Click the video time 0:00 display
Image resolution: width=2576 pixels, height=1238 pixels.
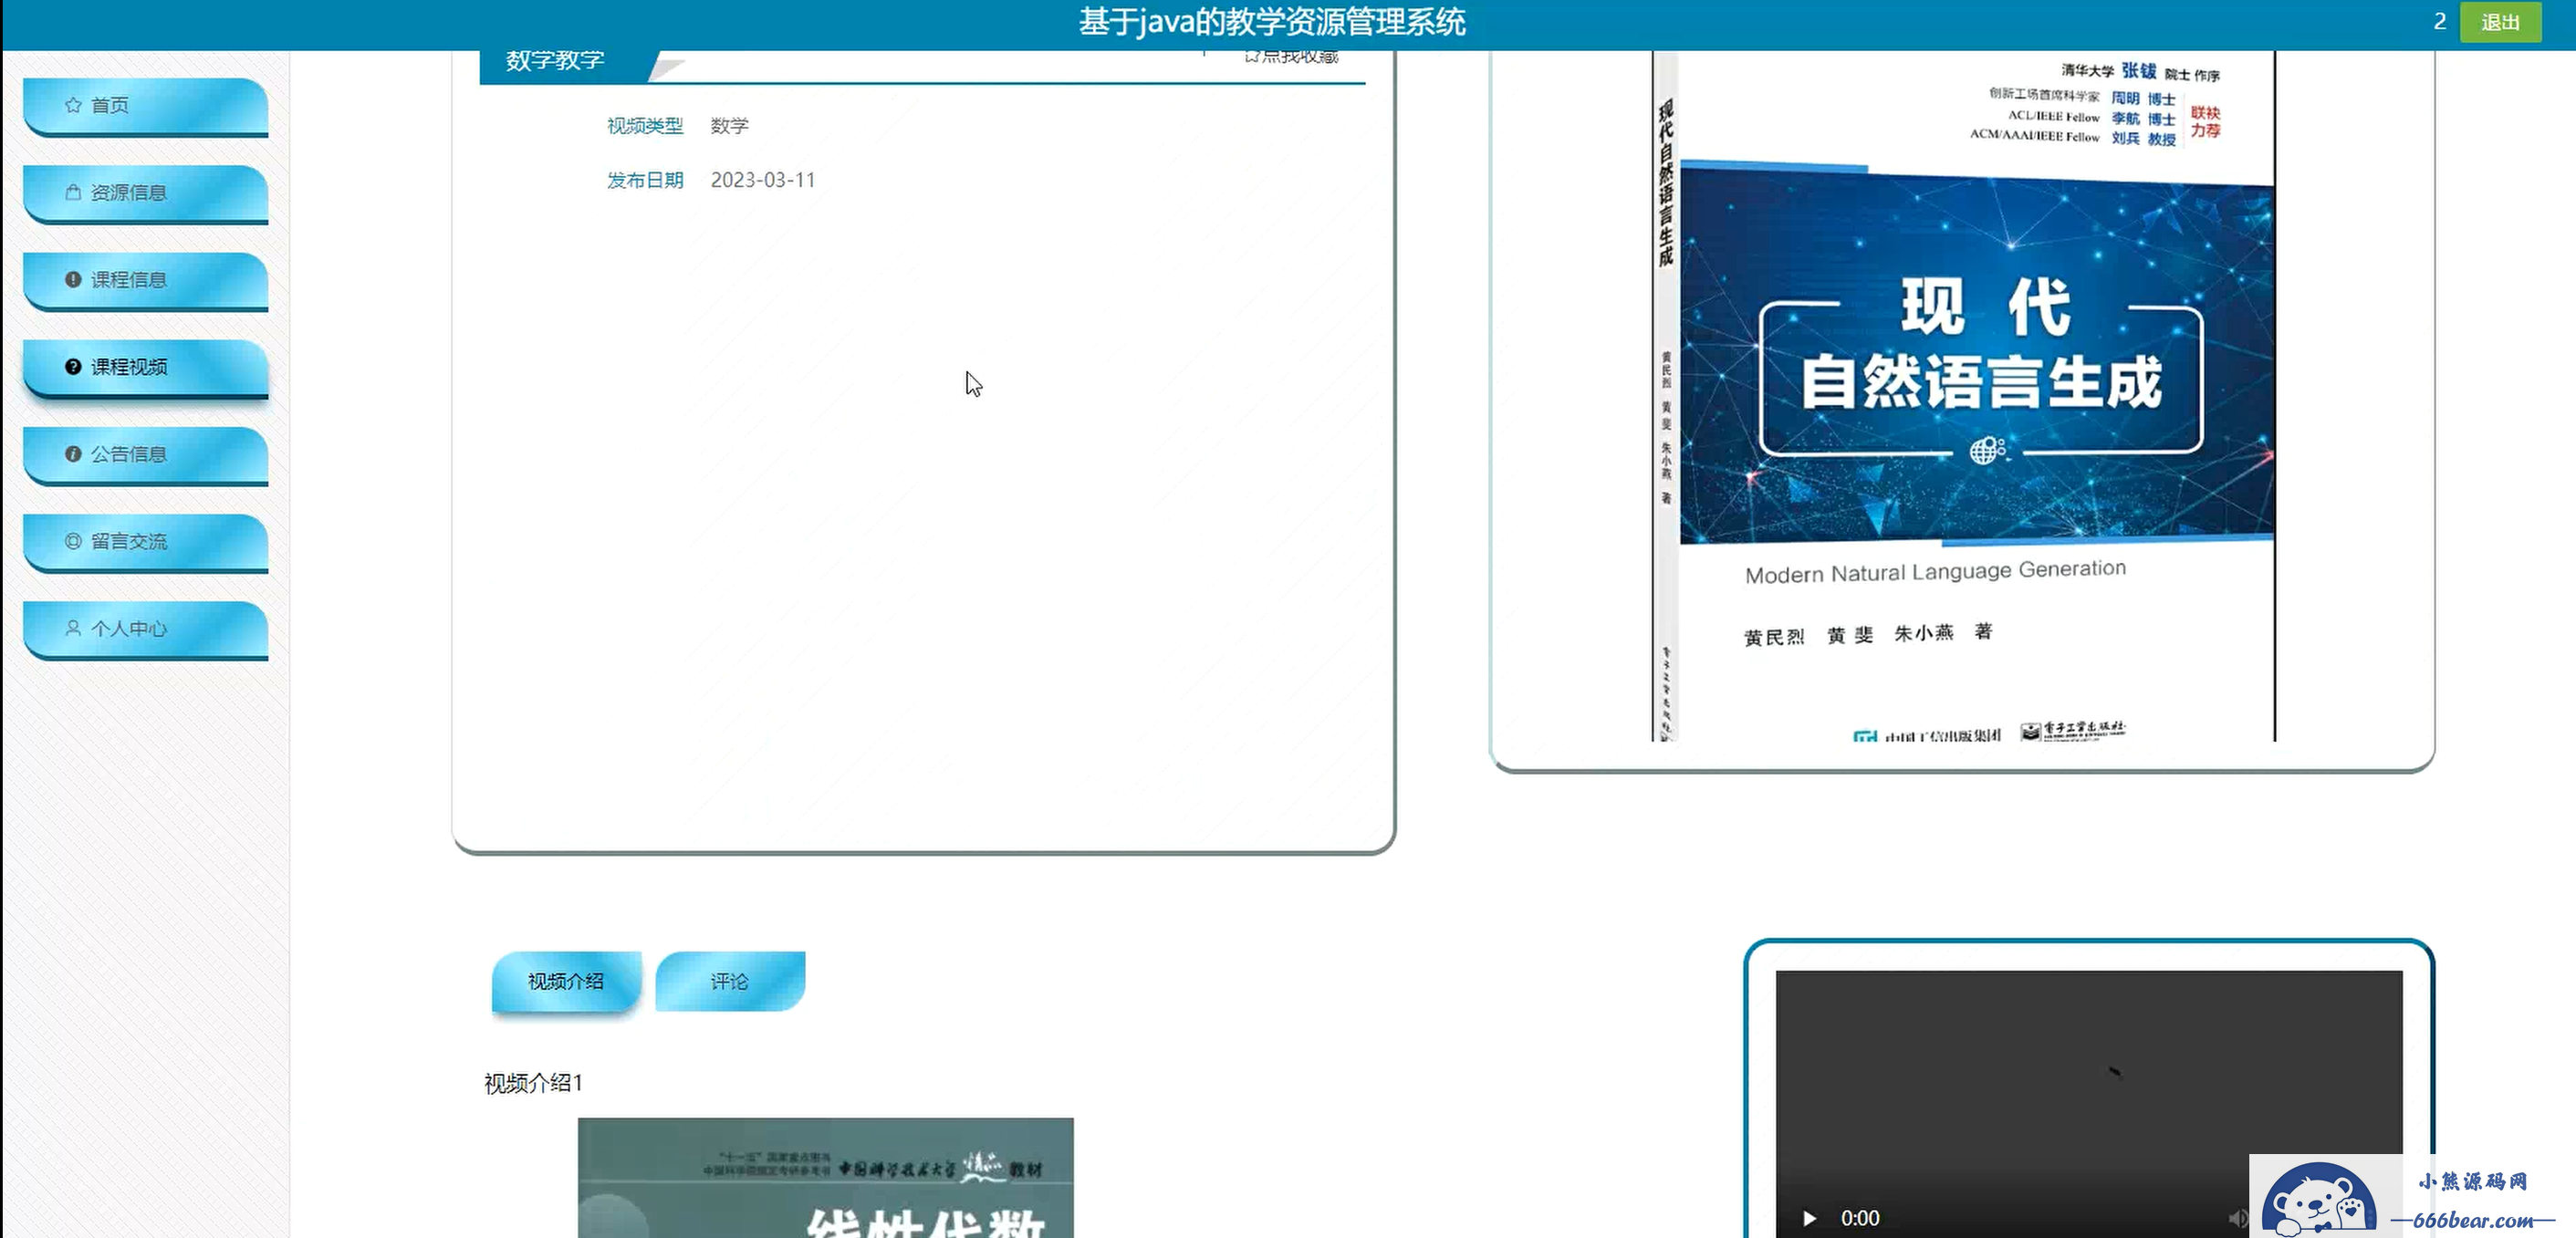pyautogui.click(x=1860, y=1218)
